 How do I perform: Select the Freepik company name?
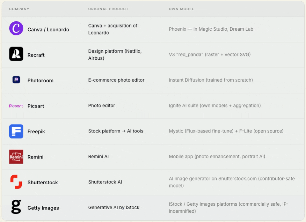[x=36, y=131]
